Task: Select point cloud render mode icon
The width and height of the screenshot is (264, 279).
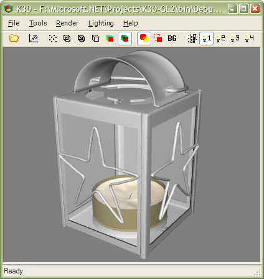Action: (53, 39)
